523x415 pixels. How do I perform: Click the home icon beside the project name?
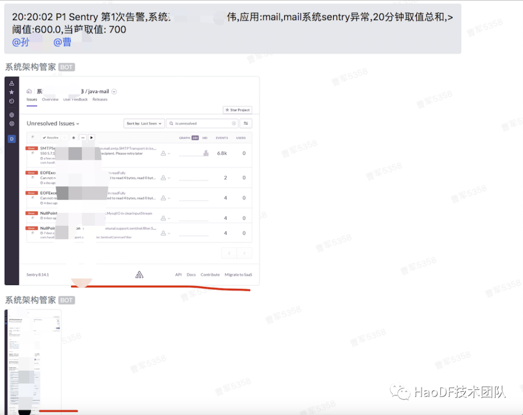click(x=30, y=91)
